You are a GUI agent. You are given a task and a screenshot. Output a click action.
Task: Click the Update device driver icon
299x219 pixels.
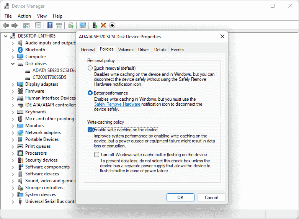[71, 25]
